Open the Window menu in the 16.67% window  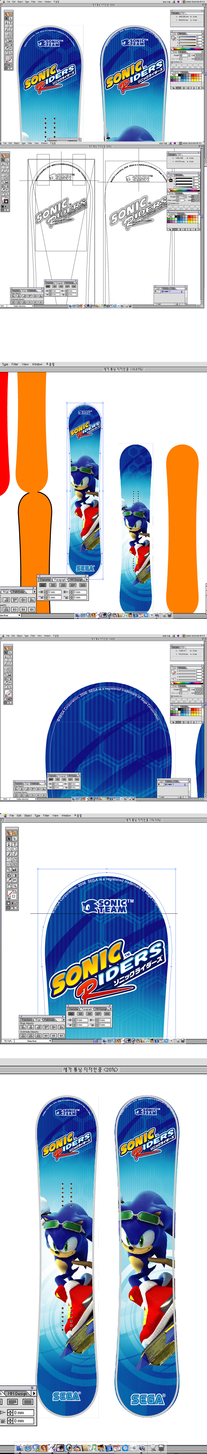[x=37, y=364]
